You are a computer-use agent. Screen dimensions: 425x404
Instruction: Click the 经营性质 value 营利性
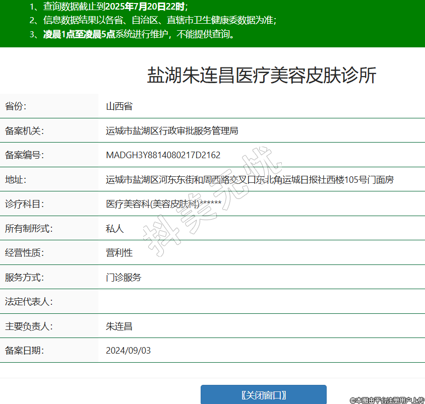pyautogui.click(x=119, y=253)
